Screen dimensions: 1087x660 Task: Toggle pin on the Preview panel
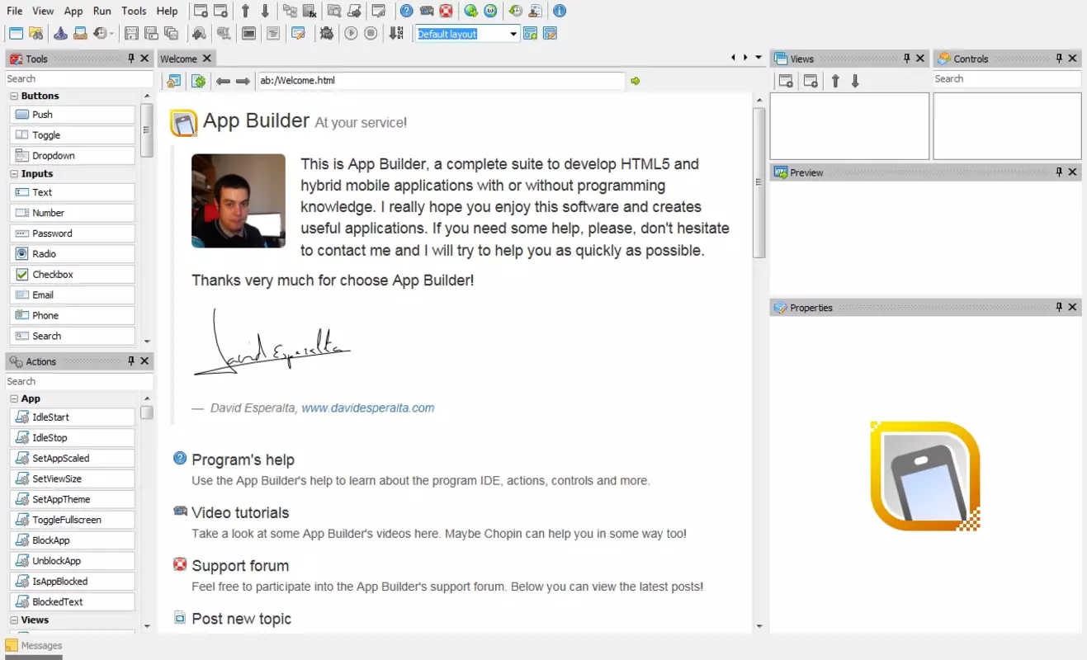[x=1059, y=172]
